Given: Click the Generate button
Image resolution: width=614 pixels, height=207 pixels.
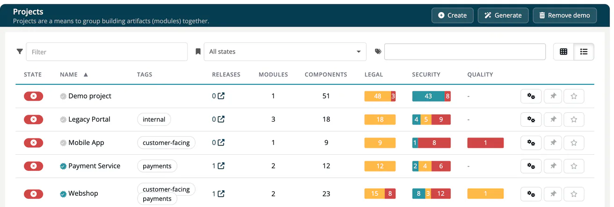Looking at the screenshot, I should 503,15.
